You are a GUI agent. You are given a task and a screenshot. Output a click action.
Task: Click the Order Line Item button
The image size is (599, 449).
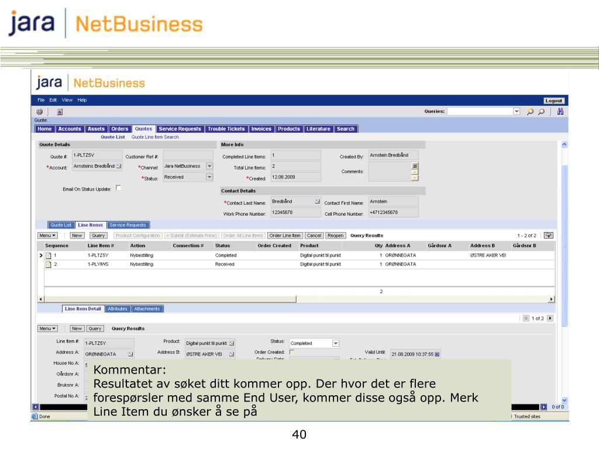pos(285,236)
